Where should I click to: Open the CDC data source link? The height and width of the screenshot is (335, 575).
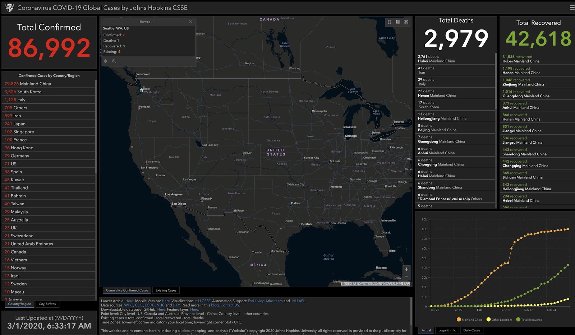[x=139, y=305]
